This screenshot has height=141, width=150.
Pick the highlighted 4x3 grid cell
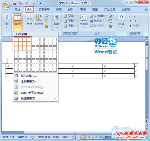pyautogui.click(x=29, y=48)
